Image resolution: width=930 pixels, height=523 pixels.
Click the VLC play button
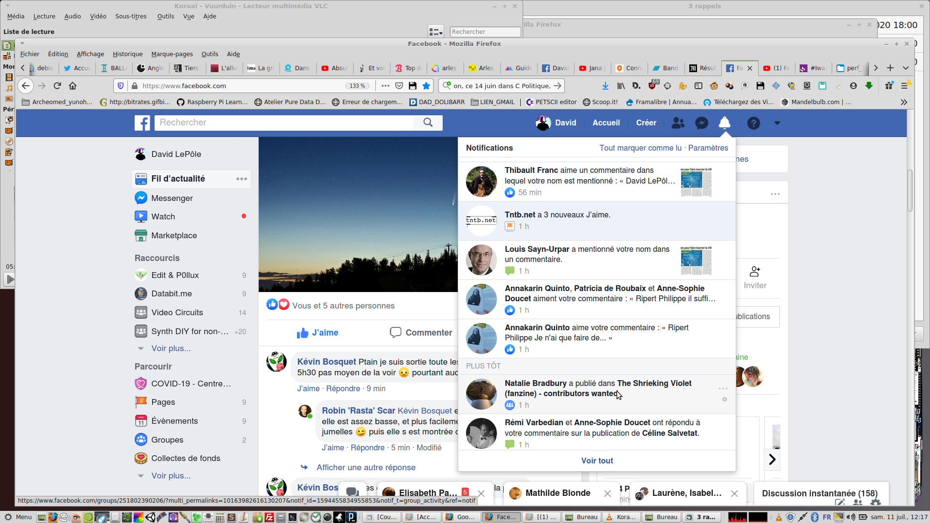coord(9,279)
